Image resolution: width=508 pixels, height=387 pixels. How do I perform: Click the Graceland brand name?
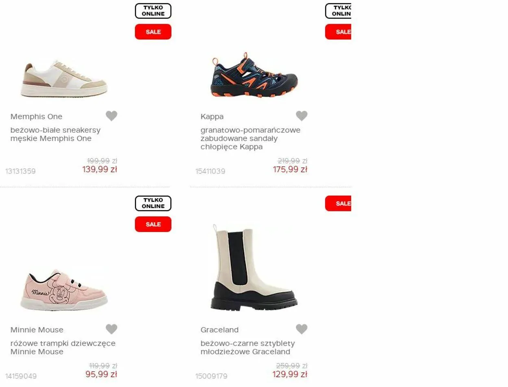coord(219,330)
